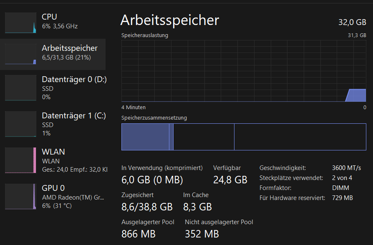Click the In Verwendung segment of composition bar
This screenshot has width=373, height=245.
tap(146, 137)
